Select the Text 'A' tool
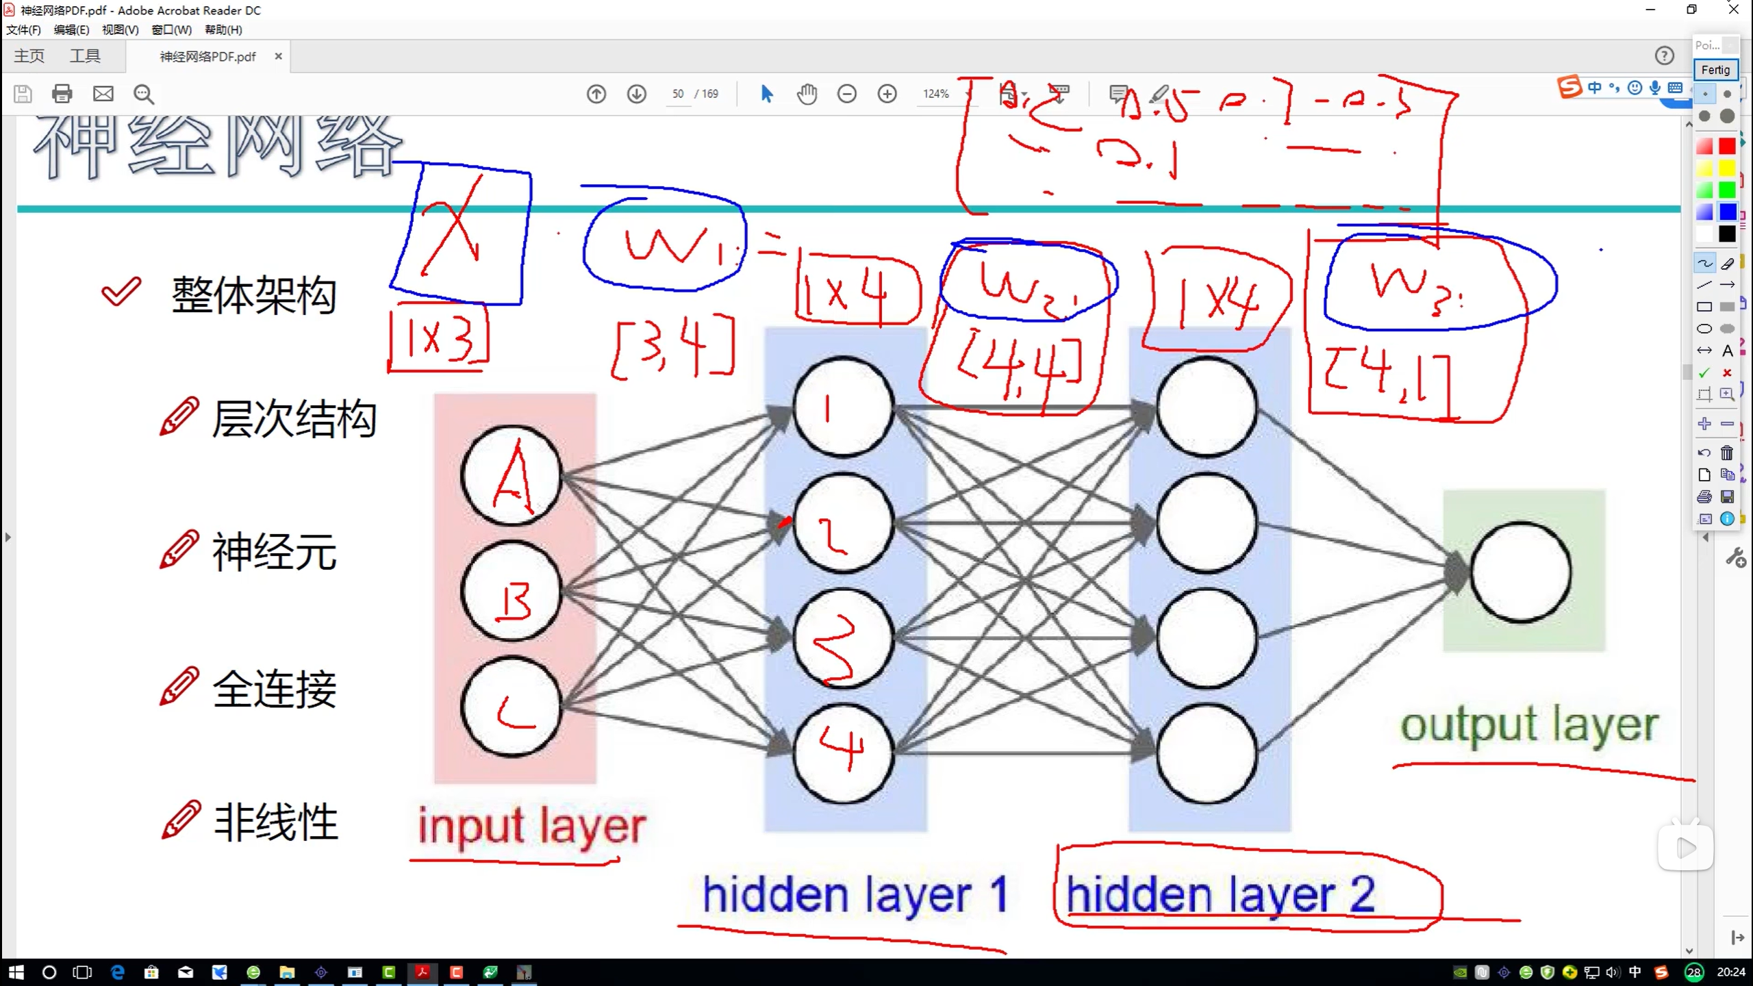This screenshot has width=1753, height=986. click(1727, 351)
